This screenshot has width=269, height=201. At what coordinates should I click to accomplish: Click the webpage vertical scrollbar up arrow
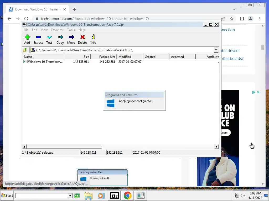pos(262,26)
